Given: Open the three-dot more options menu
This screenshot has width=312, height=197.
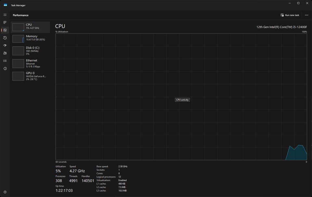Looking at the screenshot, I should [306, 15].
